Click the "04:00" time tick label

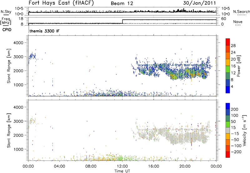tap(59, 166)
